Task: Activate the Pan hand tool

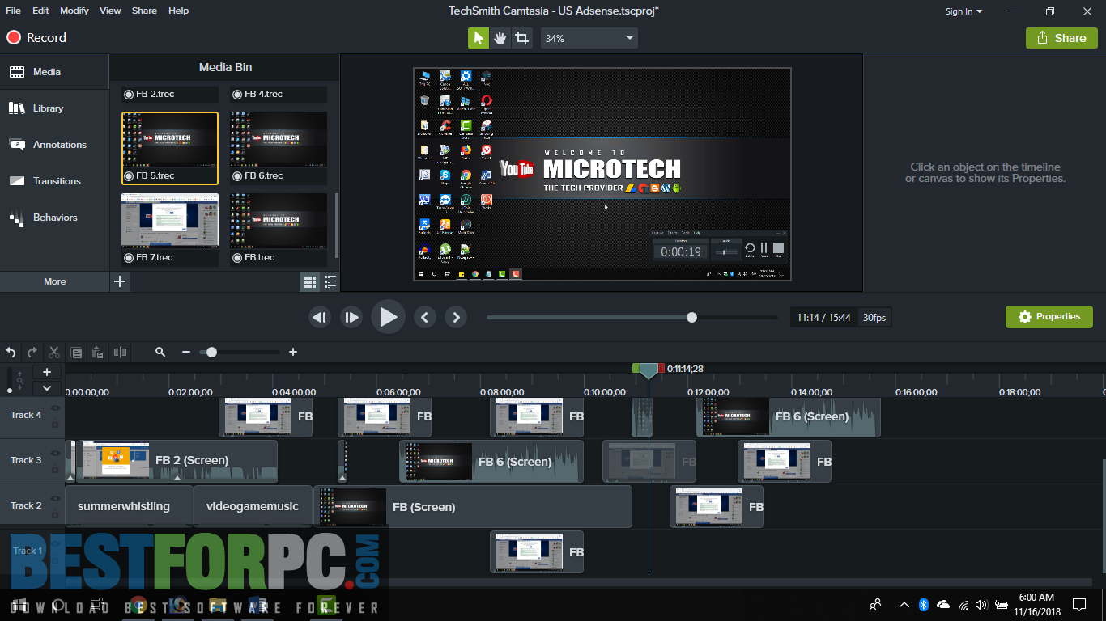Action: tap(500, 38)
